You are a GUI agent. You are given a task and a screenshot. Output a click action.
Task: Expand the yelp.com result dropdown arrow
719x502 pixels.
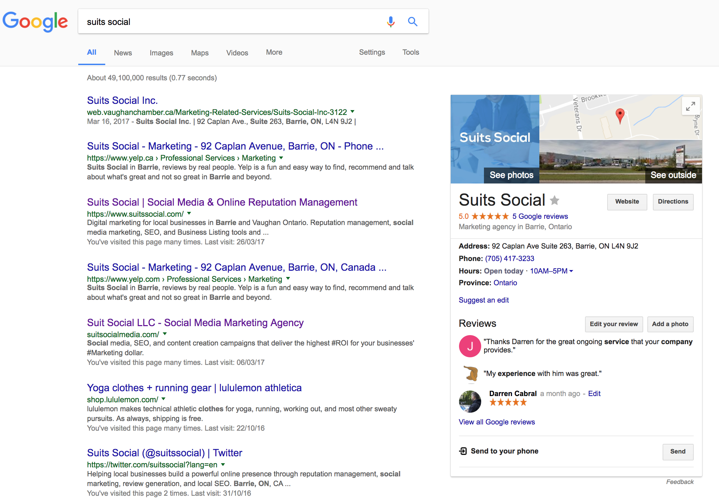288,278
